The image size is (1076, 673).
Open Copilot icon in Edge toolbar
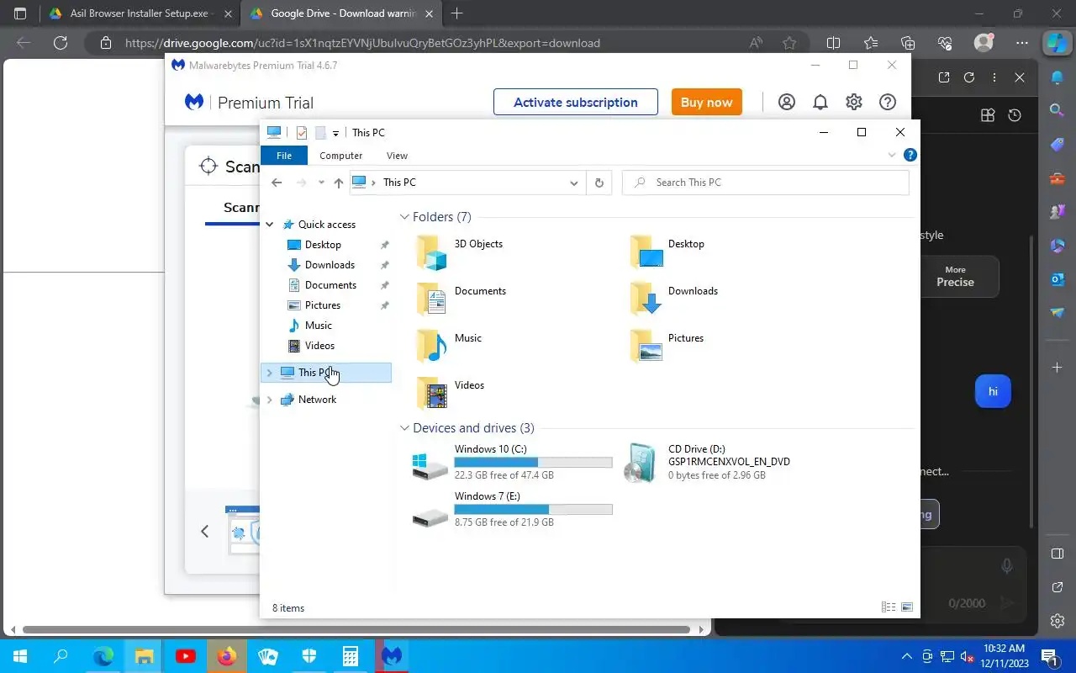[1056, 42]
